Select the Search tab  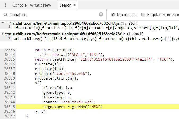pos(65,5)
